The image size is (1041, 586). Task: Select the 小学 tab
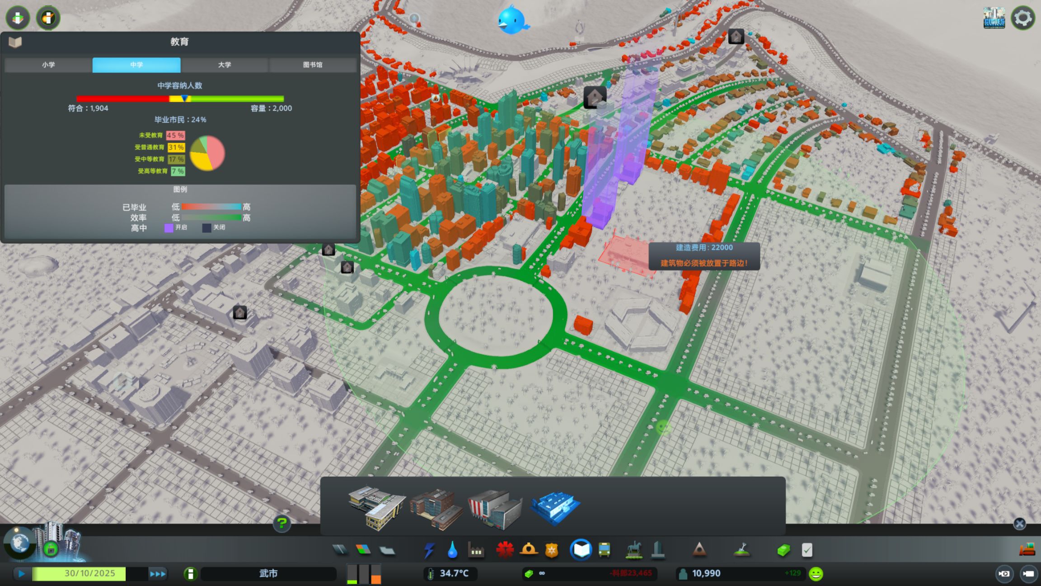[48, 65]
